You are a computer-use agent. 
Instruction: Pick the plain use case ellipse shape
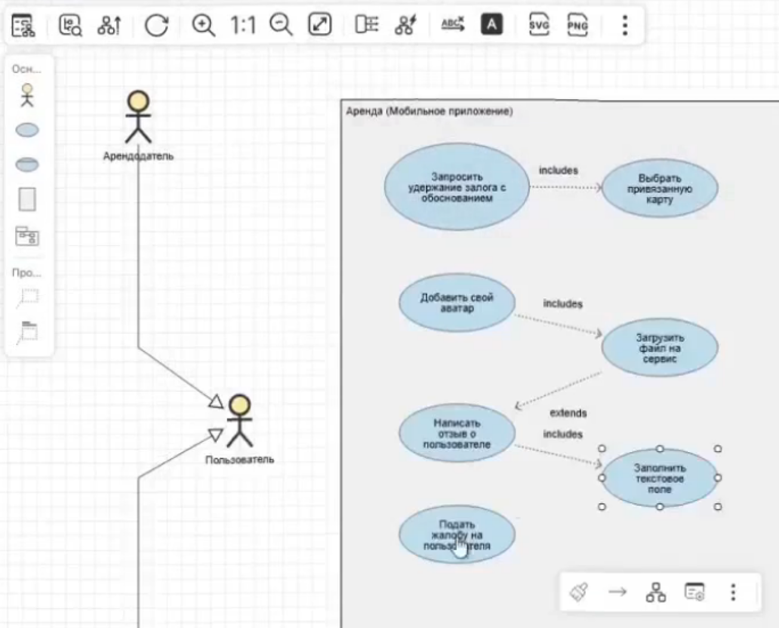click(27, 130)
